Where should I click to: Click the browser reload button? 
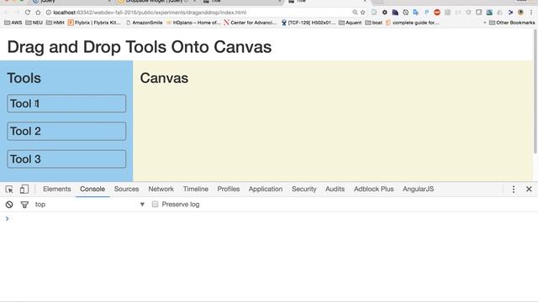tap(28, 13)
